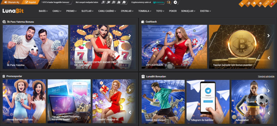Expand the BAHİS menu
Screen dimensions: 277x126
(x=43, y=11)
